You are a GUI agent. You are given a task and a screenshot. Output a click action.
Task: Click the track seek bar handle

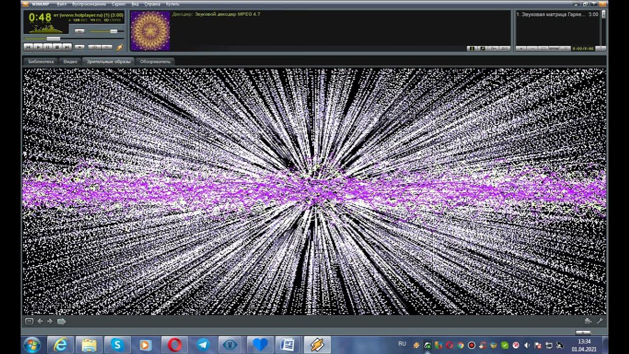(x=54, y=38)
